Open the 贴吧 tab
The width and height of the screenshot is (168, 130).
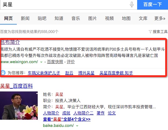click(42, 18)
